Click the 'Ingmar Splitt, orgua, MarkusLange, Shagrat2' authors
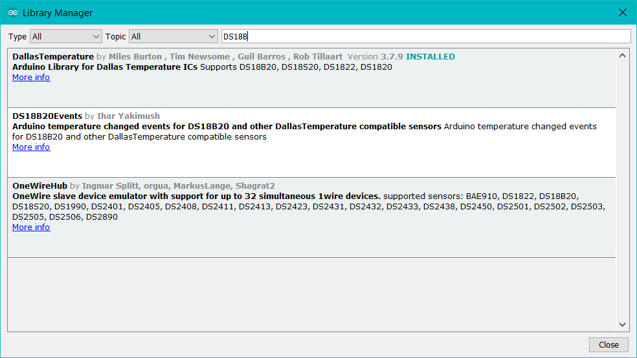Viewport: 637px width, 358px height. pos(178,185)
